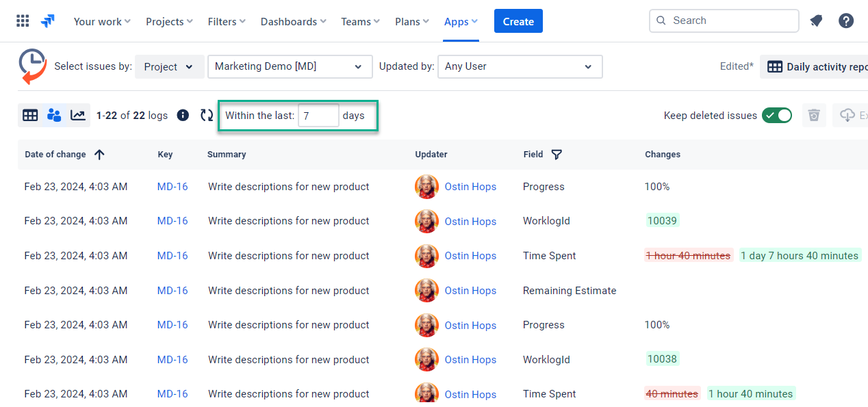Open the chart view icon
This screenshot has width=868, height=407.
(x=78, y=116)
